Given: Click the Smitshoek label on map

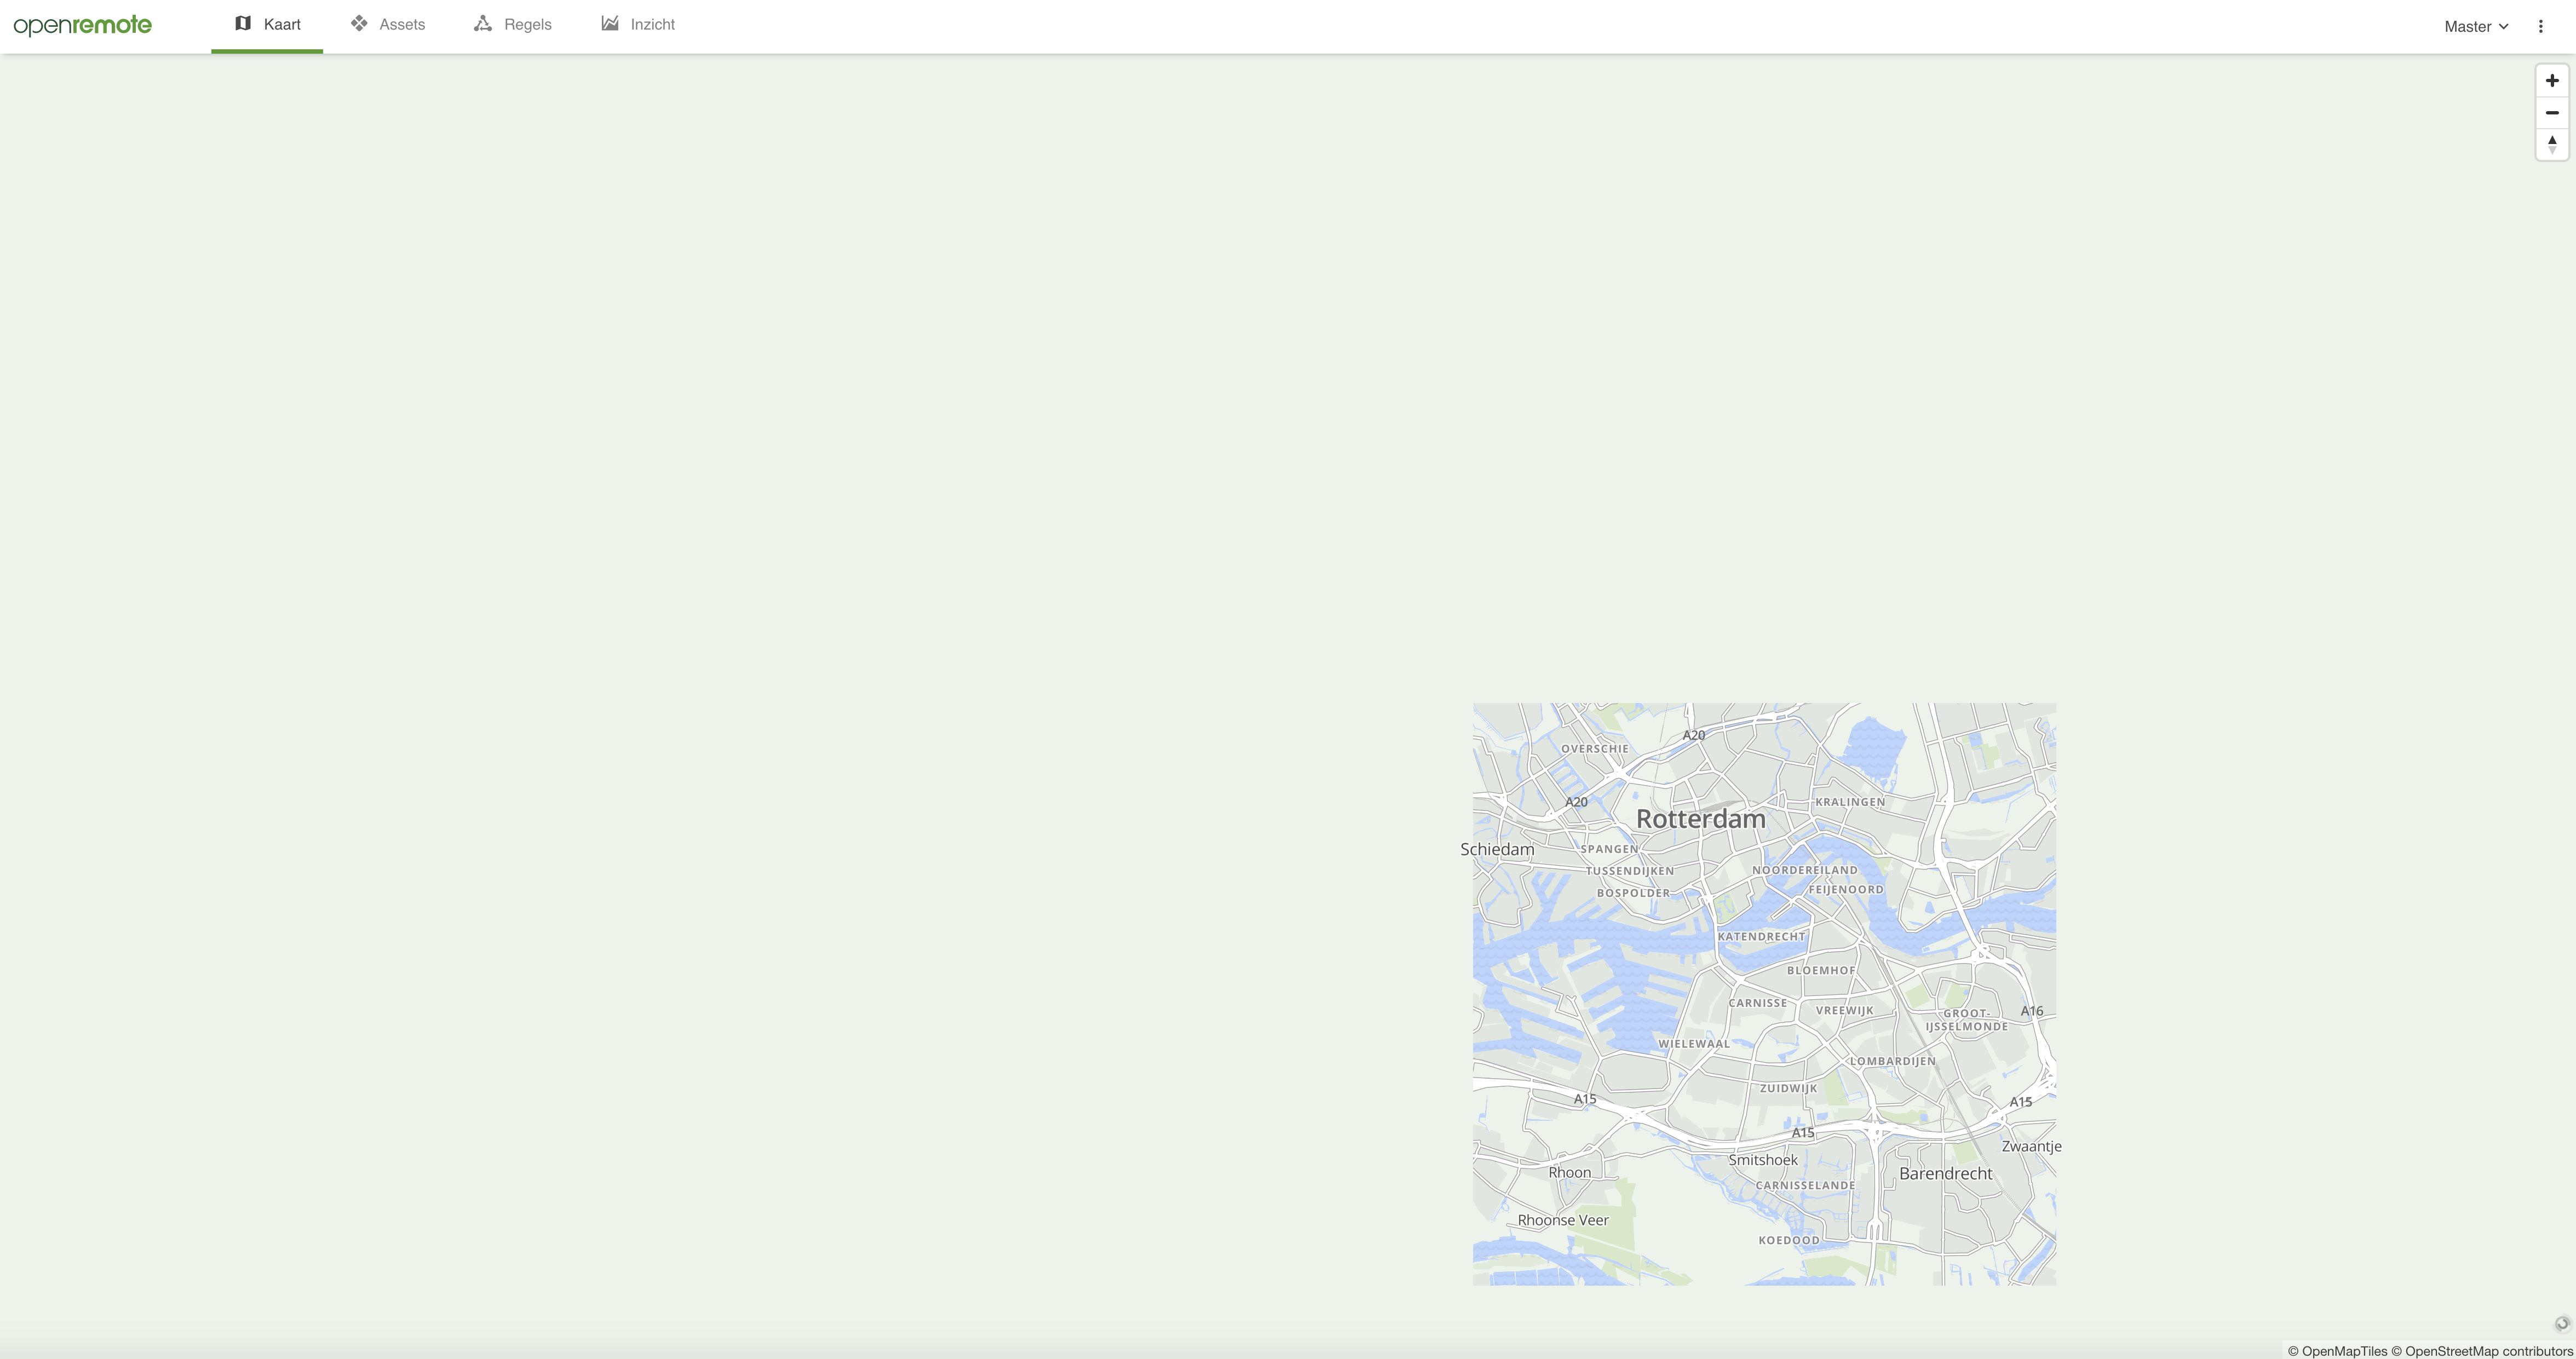Looking at the screenshot, I should 1763,1160.
